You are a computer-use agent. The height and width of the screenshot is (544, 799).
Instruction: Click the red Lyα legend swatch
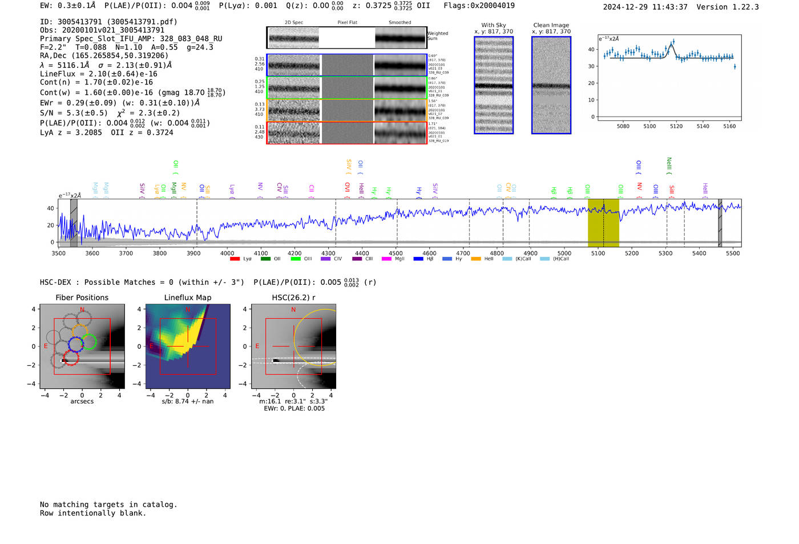(x=235, y=259)
